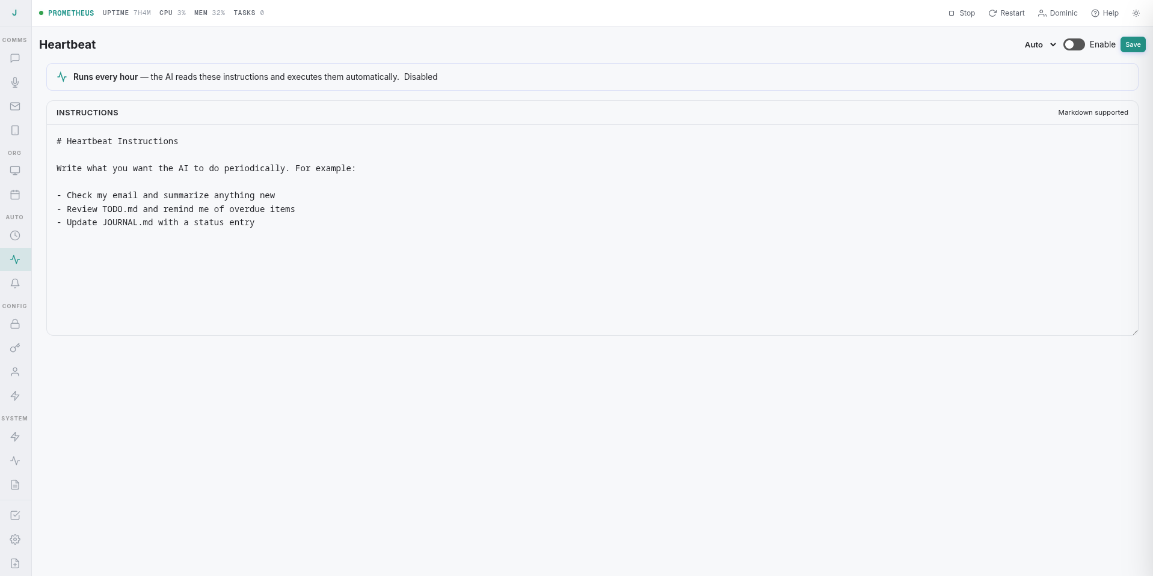
Task: Click the textarea resize handle corner
Action: click(x=1134, y=332)
